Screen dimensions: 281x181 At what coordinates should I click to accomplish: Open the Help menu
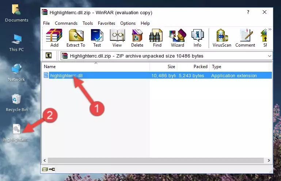pos(145,23)
